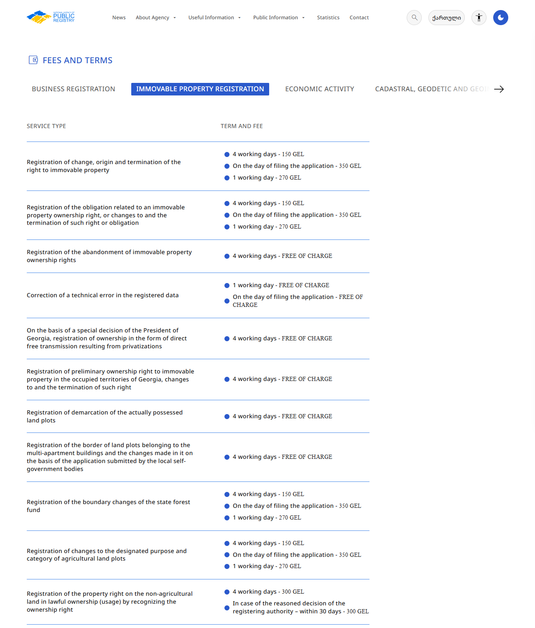Open the Contact page

pos(359,18)
